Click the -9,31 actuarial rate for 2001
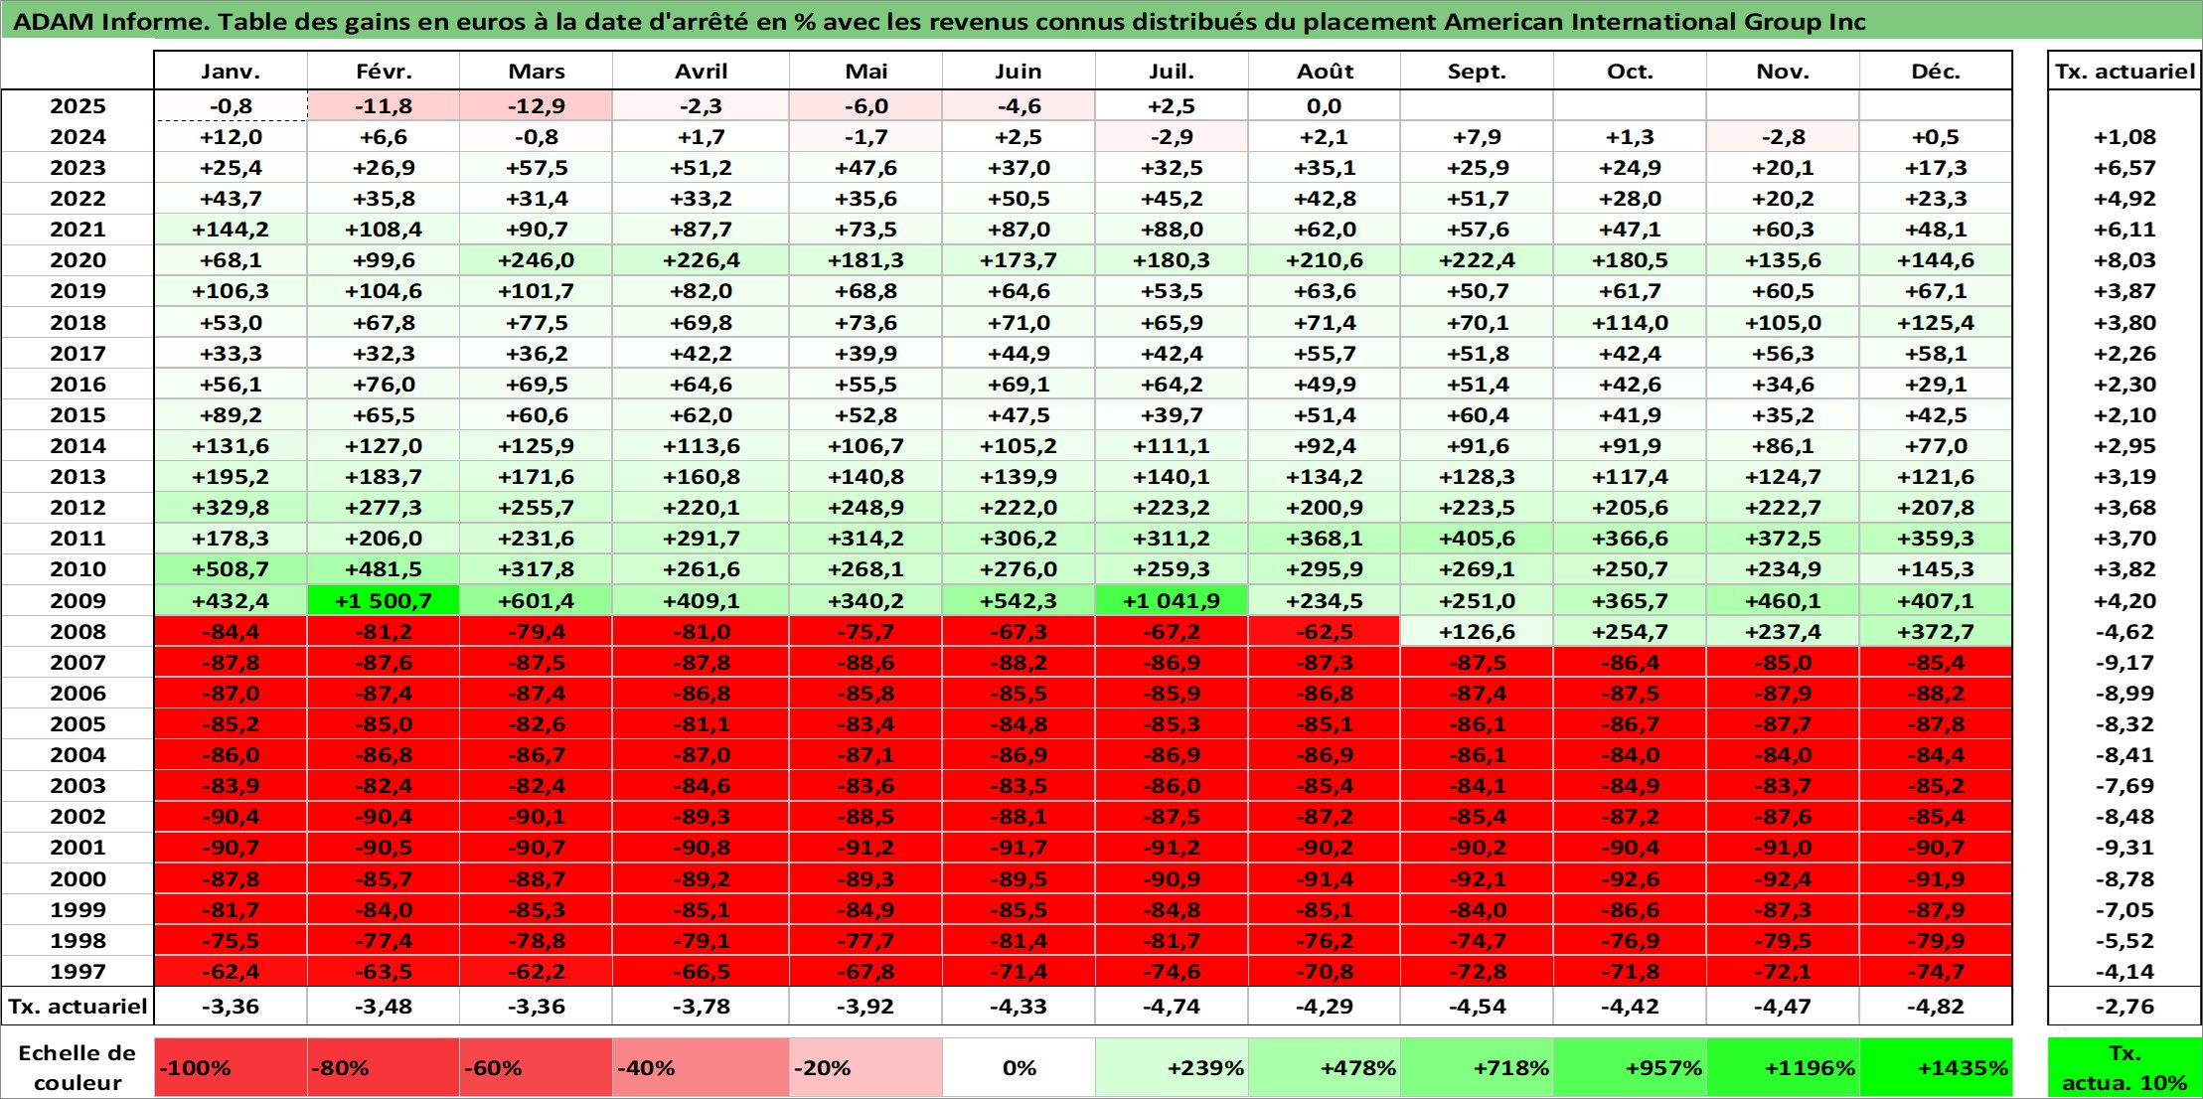 pos(2124,848)
